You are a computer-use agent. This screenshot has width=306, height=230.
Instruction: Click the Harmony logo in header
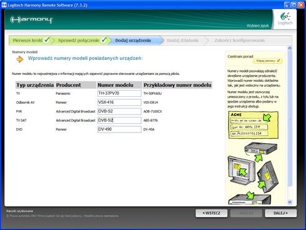pos(31,19)
